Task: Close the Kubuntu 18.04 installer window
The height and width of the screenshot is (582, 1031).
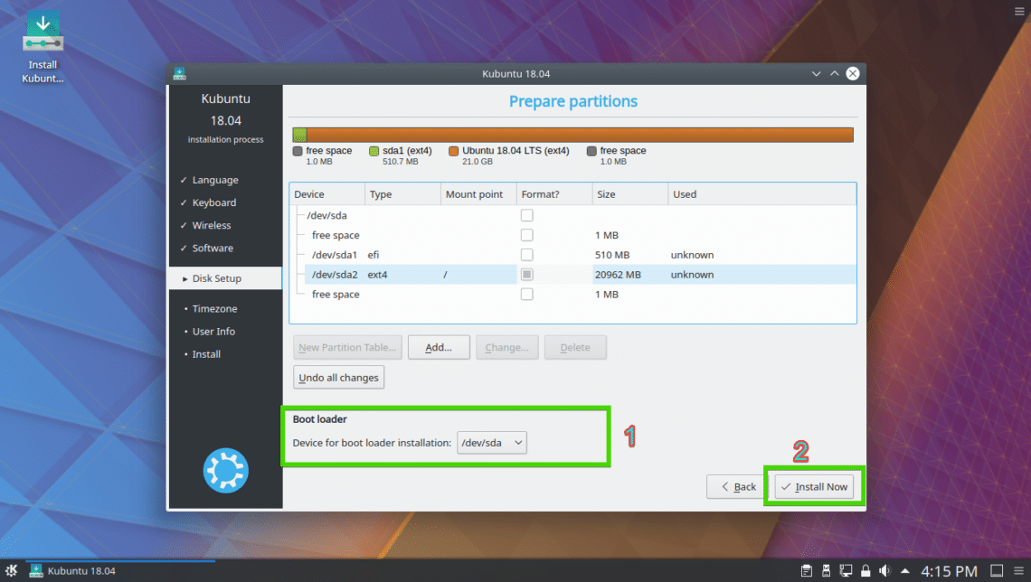Action: 853,73
